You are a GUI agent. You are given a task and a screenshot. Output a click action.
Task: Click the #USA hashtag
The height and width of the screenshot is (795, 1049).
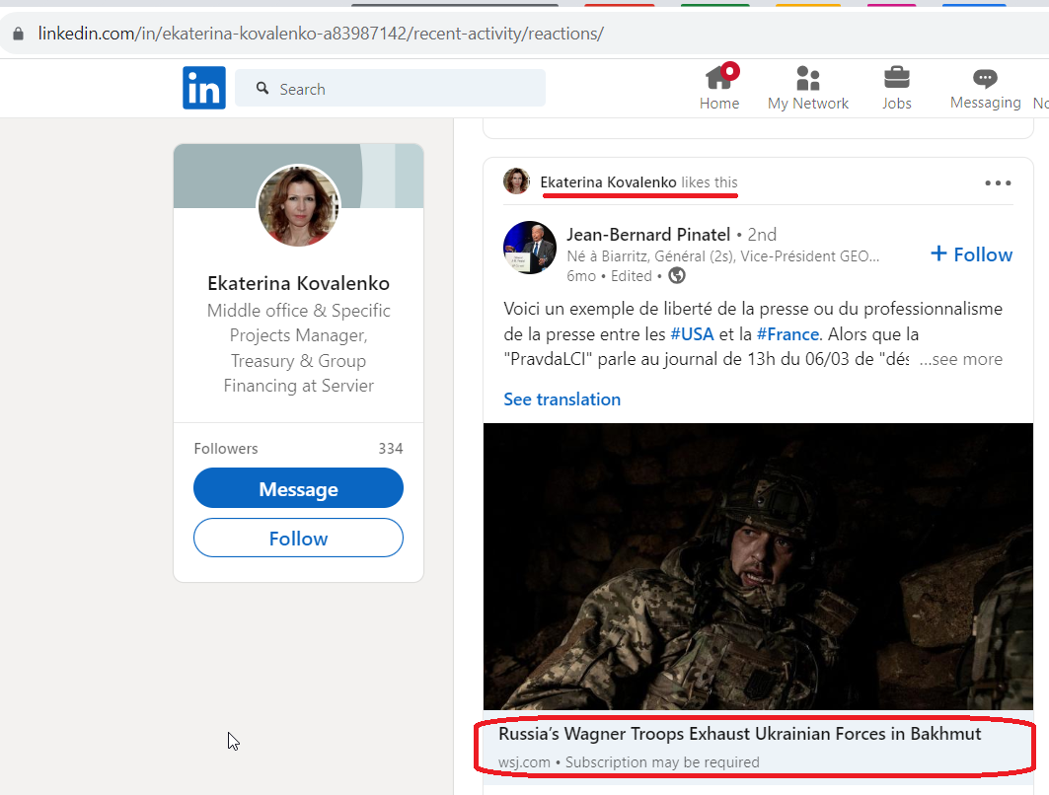693,333
